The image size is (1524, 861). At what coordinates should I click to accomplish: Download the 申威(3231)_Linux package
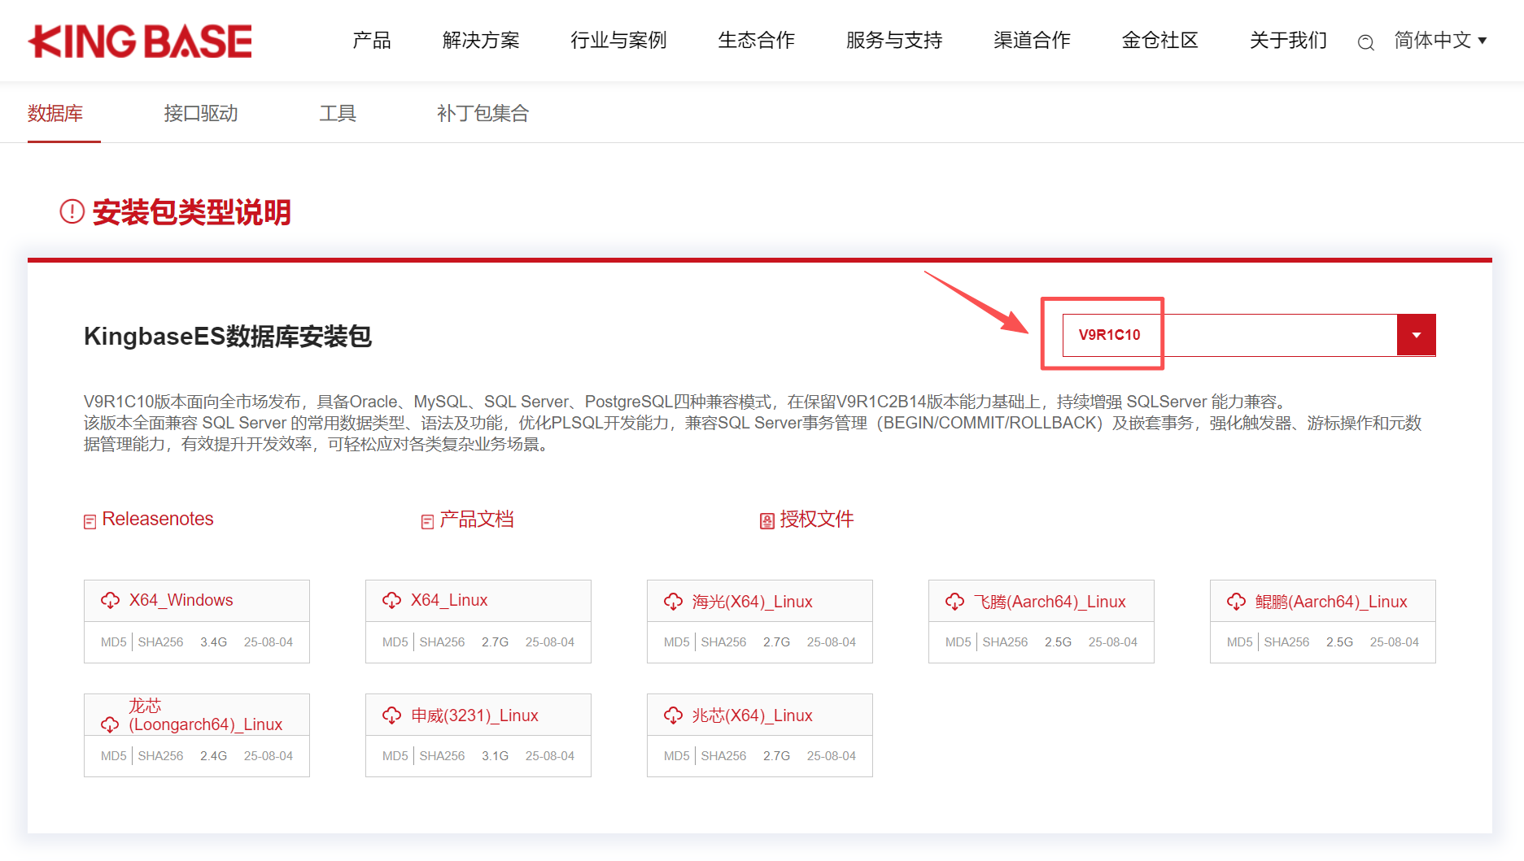[474, 715]
